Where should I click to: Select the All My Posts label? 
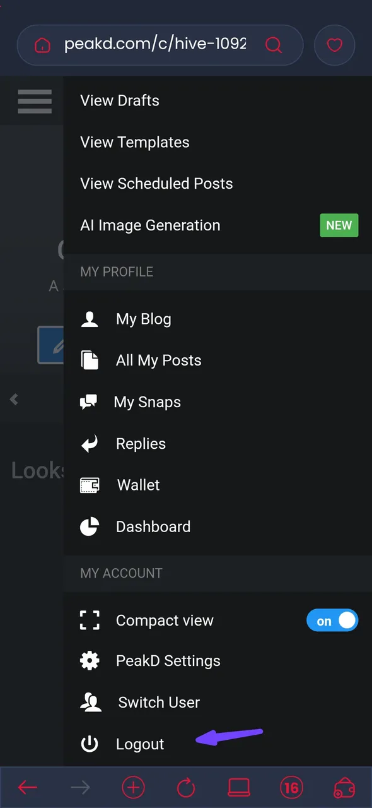coord(159,360)
